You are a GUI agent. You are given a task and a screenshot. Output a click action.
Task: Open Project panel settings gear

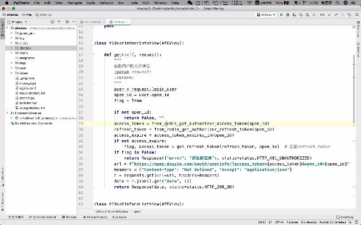(67, 22)
